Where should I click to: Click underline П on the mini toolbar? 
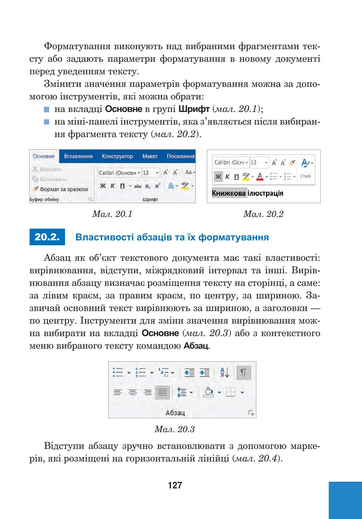click(x=236, y=177)
